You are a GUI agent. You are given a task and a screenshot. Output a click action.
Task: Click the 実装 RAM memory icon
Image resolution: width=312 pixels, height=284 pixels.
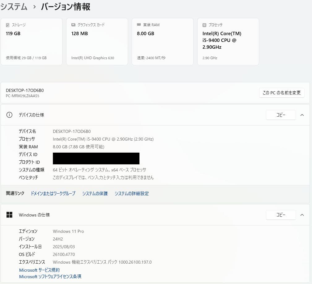click(x=139, y=25)
